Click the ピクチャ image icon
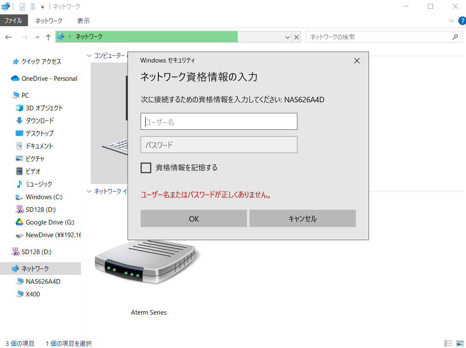 tap(19, 159)
